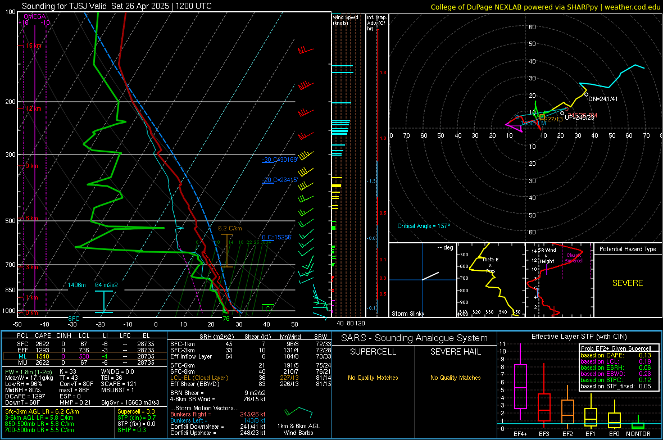The width and height of the screenshot is (663, 440).
Task: Click the Wind Speed (knots) panel header
Action: pos(346,20)
